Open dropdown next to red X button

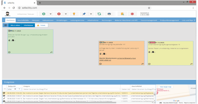(66, 14)
